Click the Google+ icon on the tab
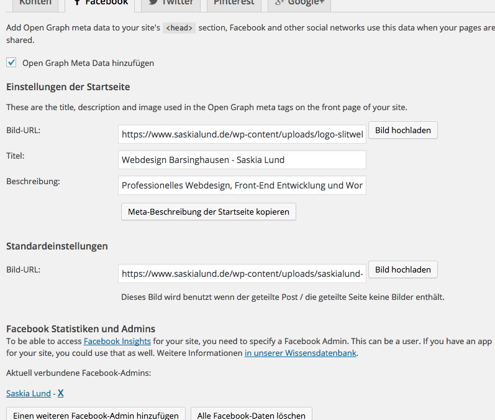The image size is (495, 420). pos(279,2)
